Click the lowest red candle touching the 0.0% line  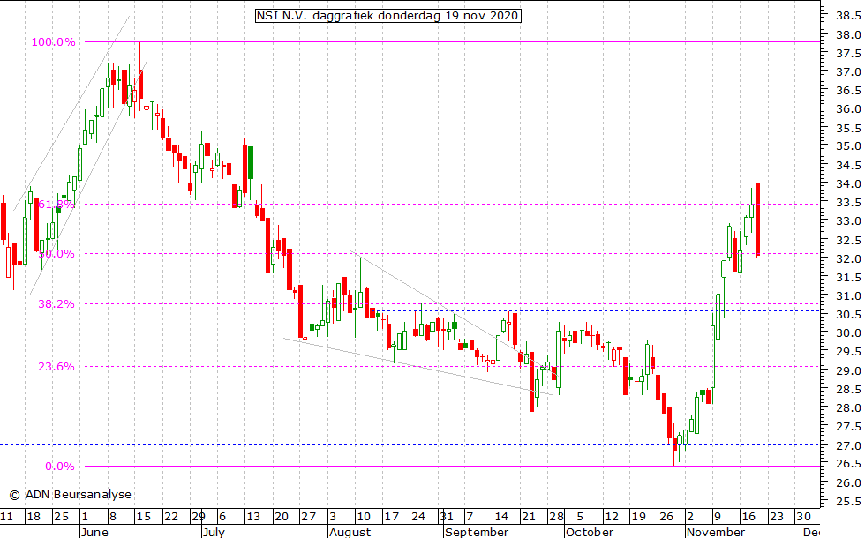point(674,445)
